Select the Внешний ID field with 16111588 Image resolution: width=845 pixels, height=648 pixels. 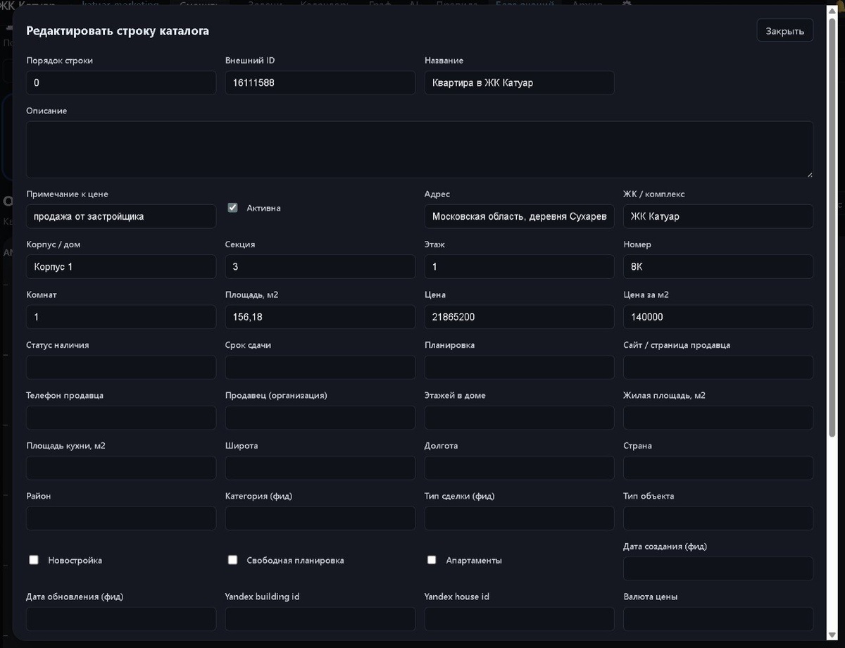click(320, 82)
